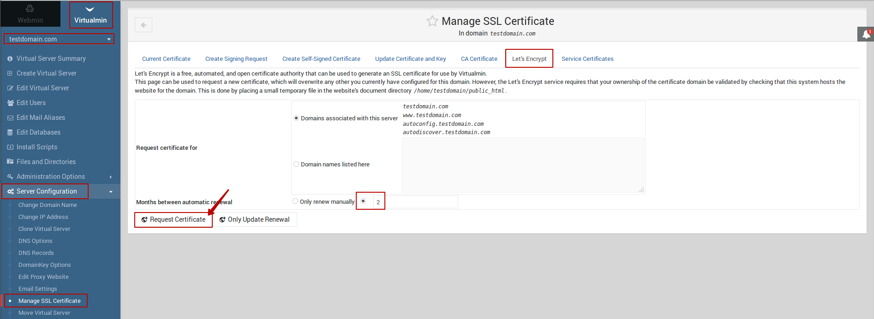The height and width of the screenshot is (319, 874).
Task: Collapse the Server Configuration section
Action: click(x=111, y=192)
